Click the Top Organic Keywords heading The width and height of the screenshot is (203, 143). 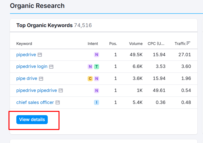coord(44,25)
